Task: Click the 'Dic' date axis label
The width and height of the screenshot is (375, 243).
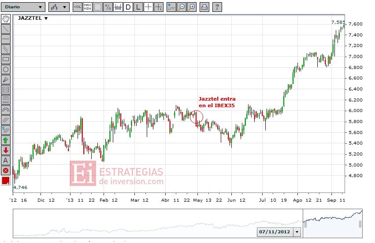Action: pyautogui.click(x=41, y=200)
